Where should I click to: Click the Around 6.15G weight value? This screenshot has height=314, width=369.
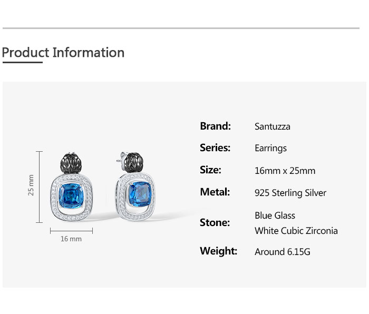pyautogui.click(x=282, y=252)
